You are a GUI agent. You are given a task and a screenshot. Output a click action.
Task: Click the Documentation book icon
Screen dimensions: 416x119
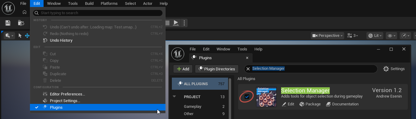329,104
